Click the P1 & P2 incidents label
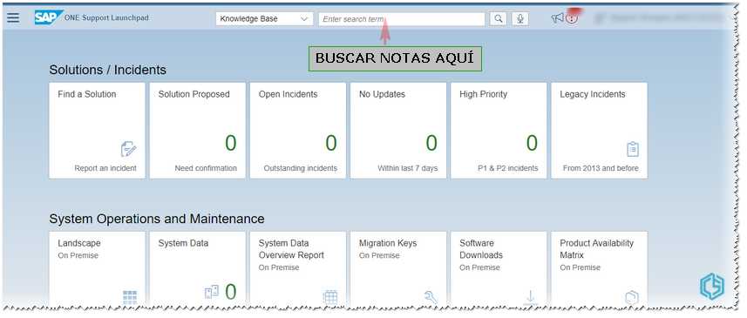Image resolution: width=747 pixels, height=318 pixels. (x=508, y=168)
